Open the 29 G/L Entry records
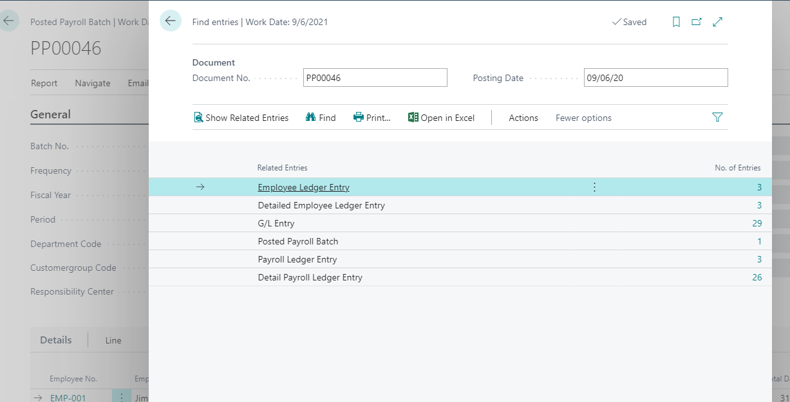This screenshot has height=402, width=790. pyautogui.click(x=757, y=223)
